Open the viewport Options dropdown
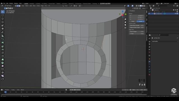Image resolution: width=179 pixels, height=101 pixels. click(x=144, y=8)
